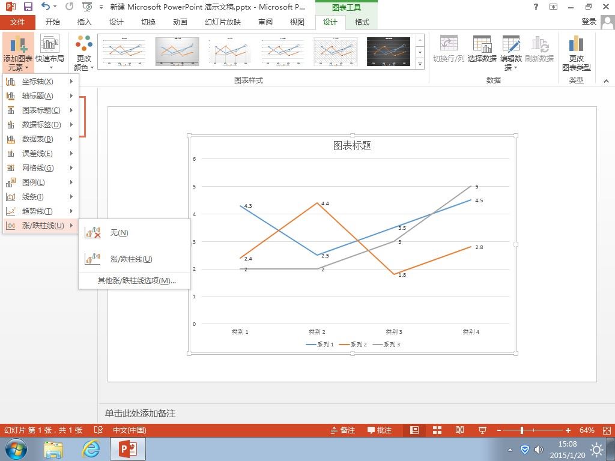Image resolution: width=615 pixels, height=461 pixels.
Task: Apply the first chart style thumbnail
Action: click(124, 52)
